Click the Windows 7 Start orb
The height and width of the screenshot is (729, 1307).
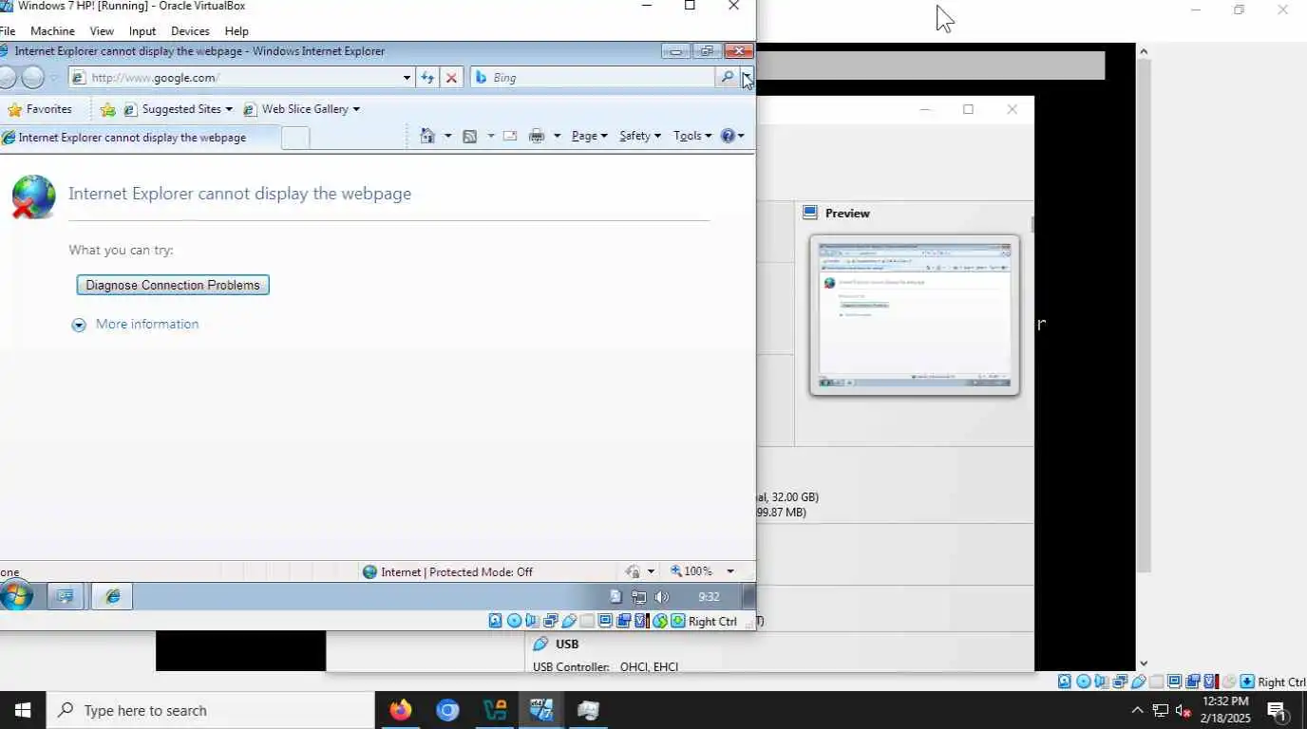(15, 596)
